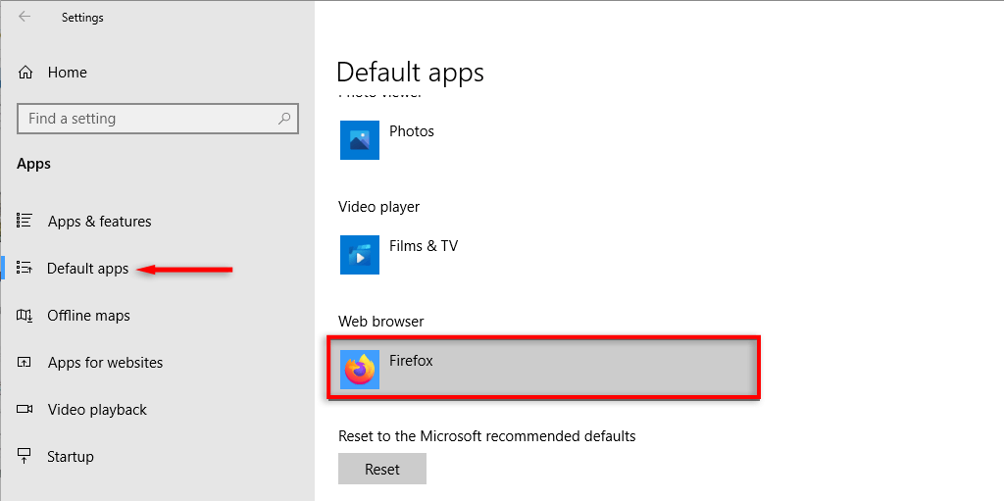Select Default apps in sidebar

click(87, 269)
